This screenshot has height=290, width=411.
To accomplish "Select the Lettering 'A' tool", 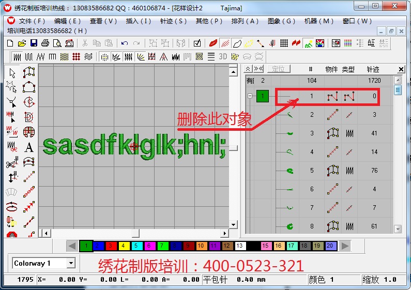I will pos(29,147).
